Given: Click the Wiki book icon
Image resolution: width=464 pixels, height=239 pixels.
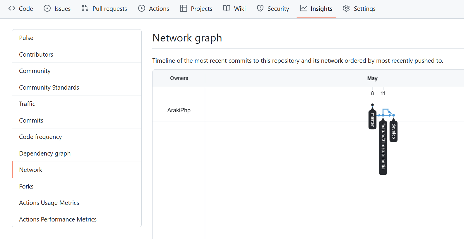Looking at the screenshot, I should 227,8.
